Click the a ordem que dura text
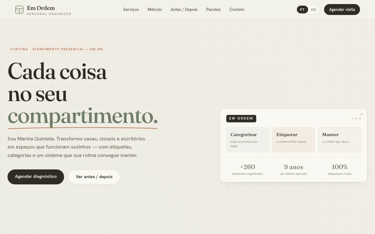The height and width of the screenshot is (234, 375). pyautogui.click(x=335, y=142)
